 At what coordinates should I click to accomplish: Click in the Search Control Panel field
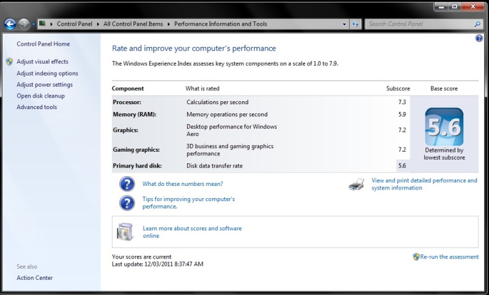419,24
